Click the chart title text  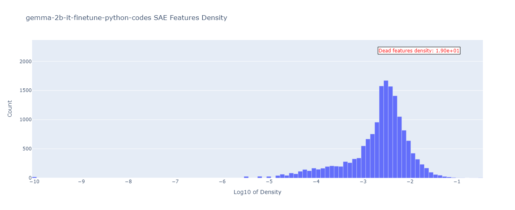(x=126, y=18)
